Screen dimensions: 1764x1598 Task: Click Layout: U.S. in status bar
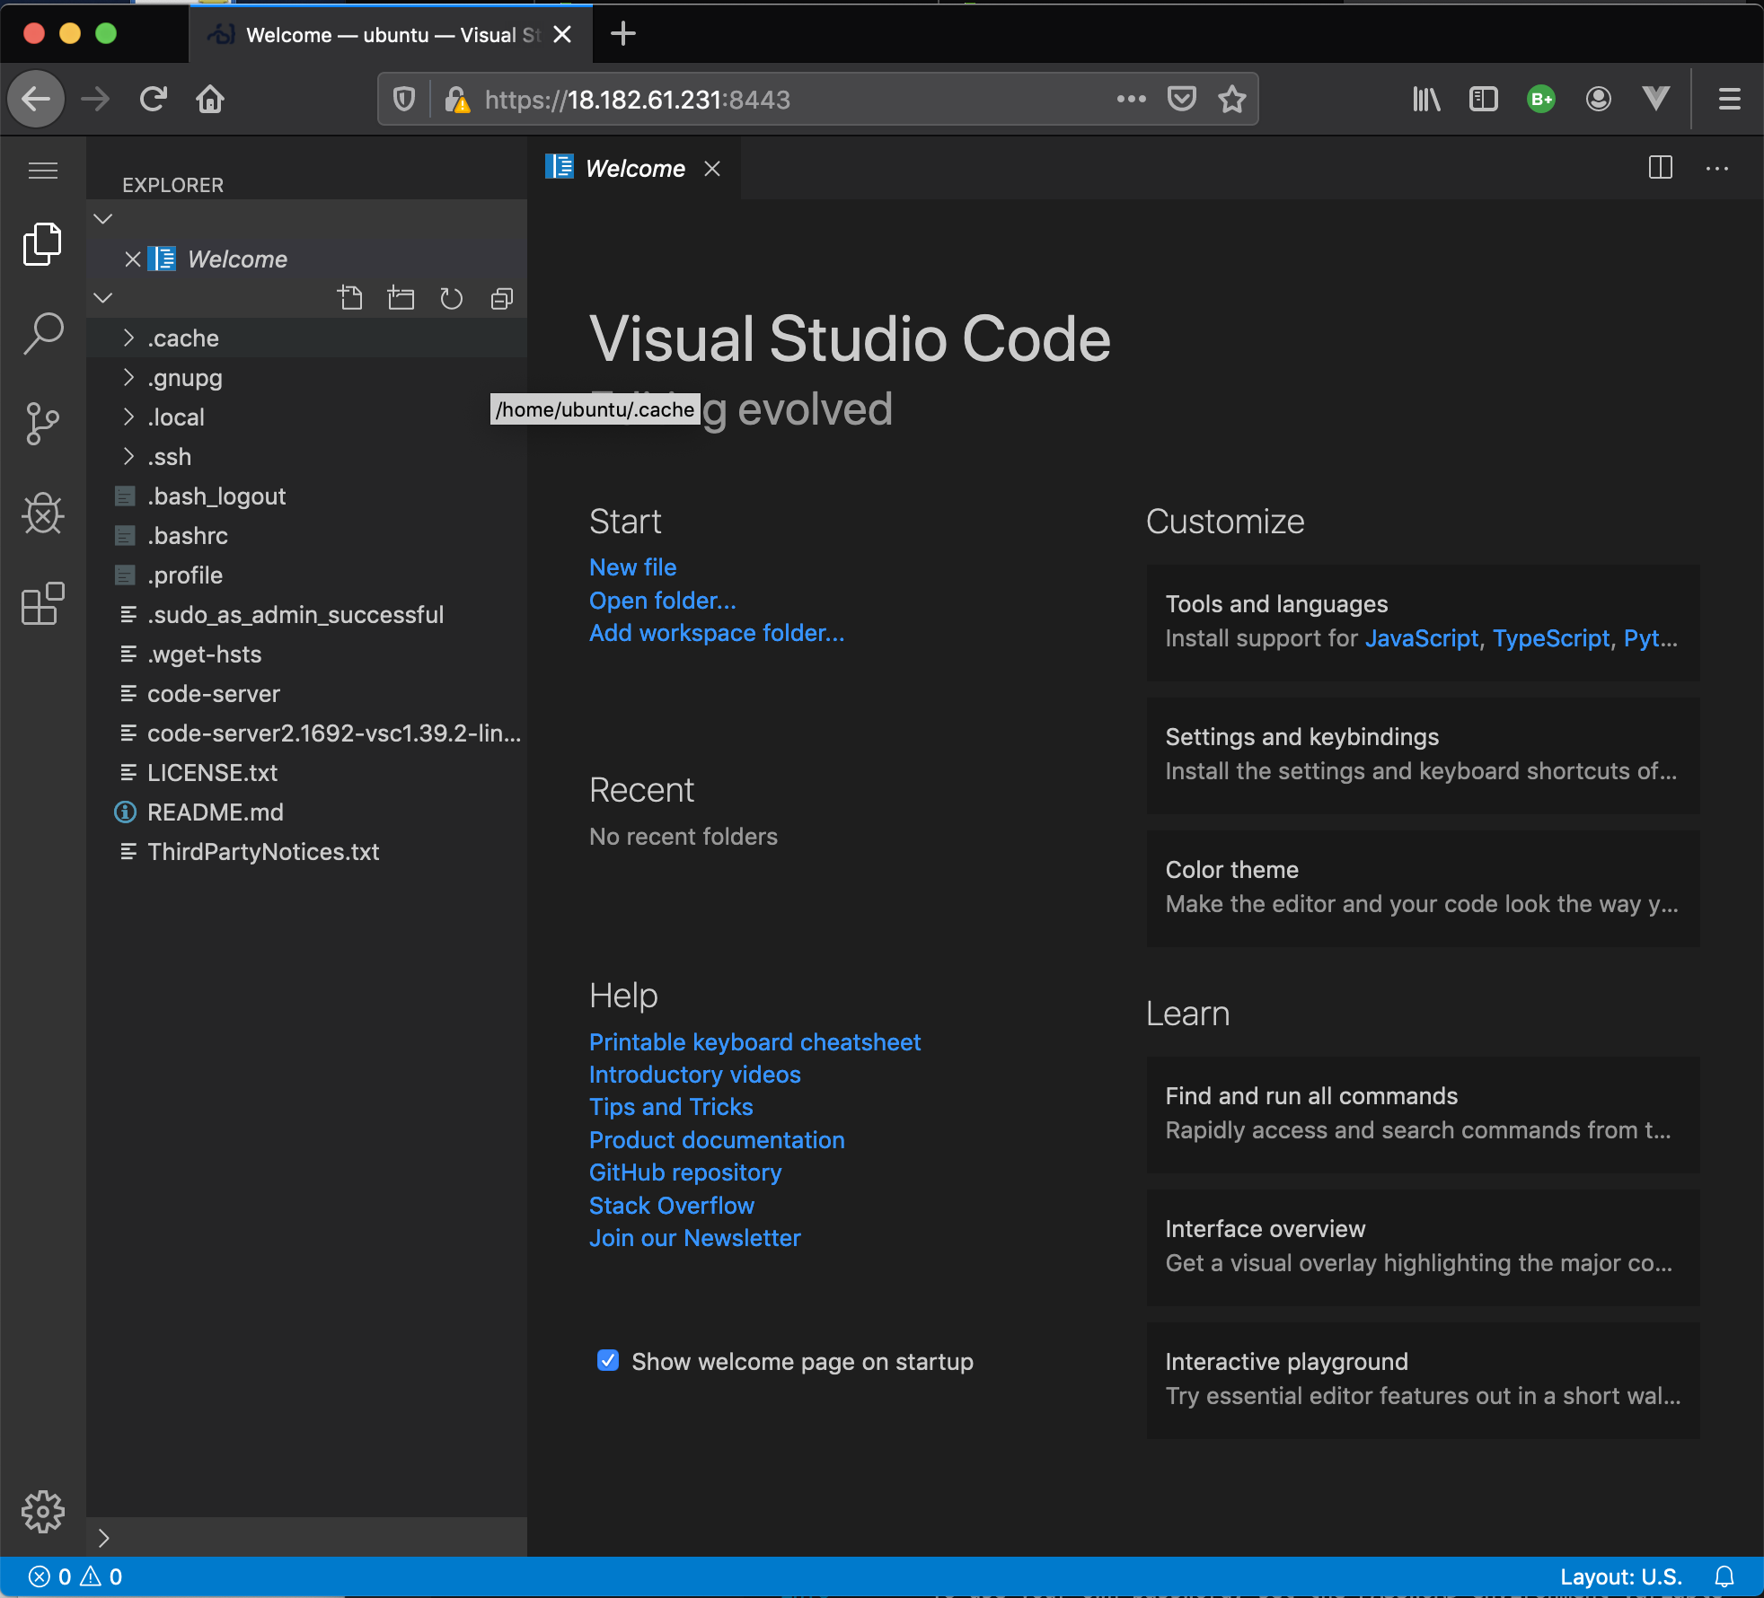pyautogui.click(x=1620, y=1576)
